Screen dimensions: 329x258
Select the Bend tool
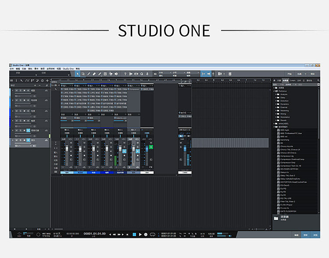pos(111,74)
